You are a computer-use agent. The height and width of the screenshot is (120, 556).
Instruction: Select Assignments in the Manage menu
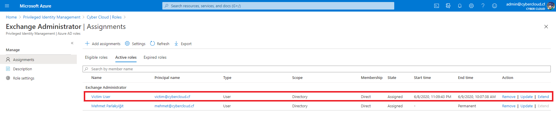tap(24, 60)
